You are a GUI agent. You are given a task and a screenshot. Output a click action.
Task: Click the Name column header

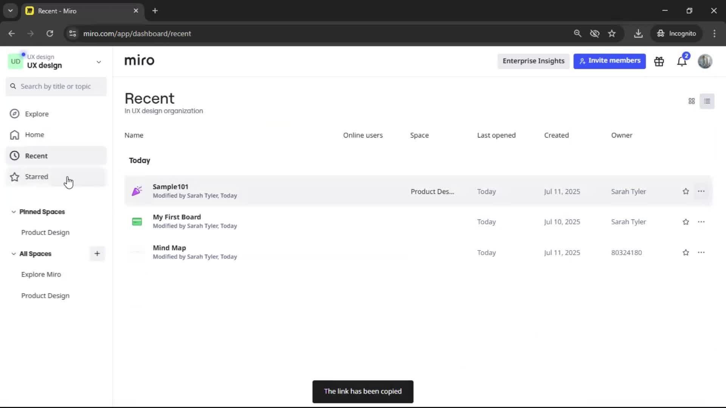click(x=134, y=135)
